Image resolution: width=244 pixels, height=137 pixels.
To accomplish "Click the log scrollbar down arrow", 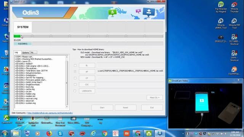I will (67, 107).
